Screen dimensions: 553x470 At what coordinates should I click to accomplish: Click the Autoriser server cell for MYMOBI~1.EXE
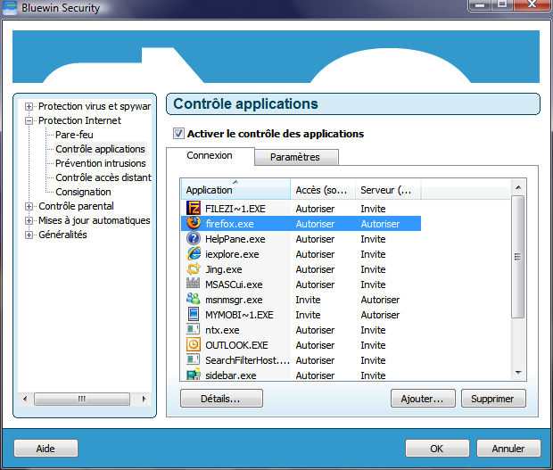(380, 315)
